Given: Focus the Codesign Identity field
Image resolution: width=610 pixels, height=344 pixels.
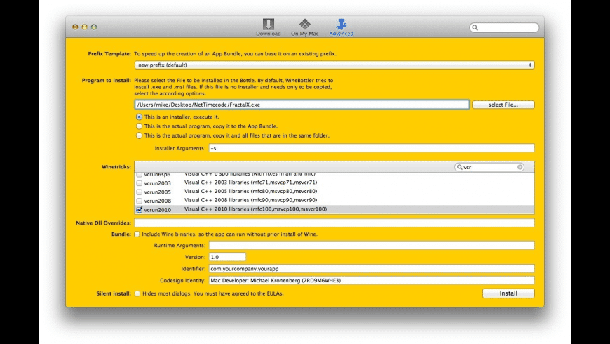Looking at the screenshot, I should [x=371, y=280].
